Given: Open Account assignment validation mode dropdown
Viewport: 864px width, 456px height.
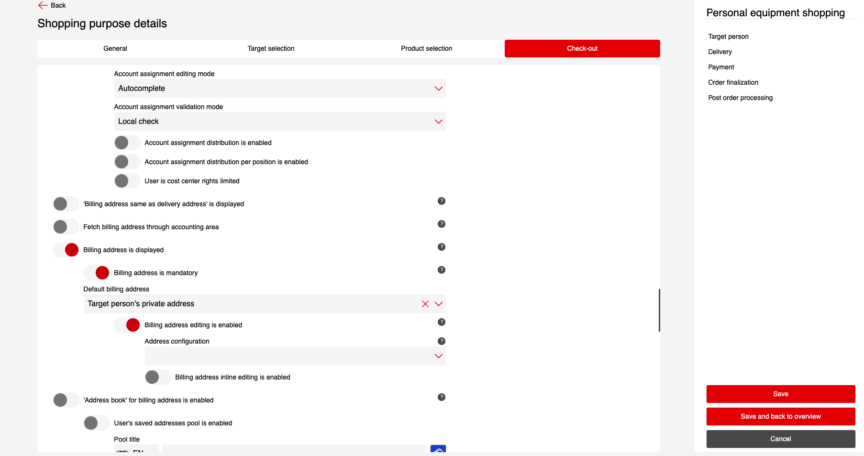Looking at the screenshot, I should click(438, 122).
